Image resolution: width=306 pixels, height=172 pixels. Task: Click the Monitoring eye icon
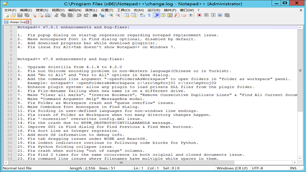click(191, 15)
